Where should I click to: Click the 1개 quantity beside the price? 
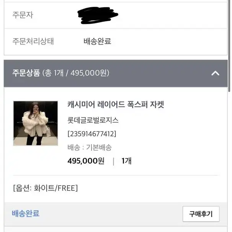(126, 161)
